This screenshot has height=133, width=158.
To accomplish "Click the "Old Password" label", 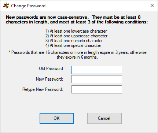I will pyautogui.click(x=51, y=69).
